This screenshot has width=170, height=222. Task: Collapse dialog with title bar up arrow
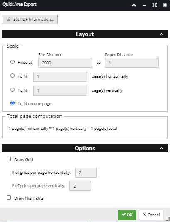coord(134,5)
